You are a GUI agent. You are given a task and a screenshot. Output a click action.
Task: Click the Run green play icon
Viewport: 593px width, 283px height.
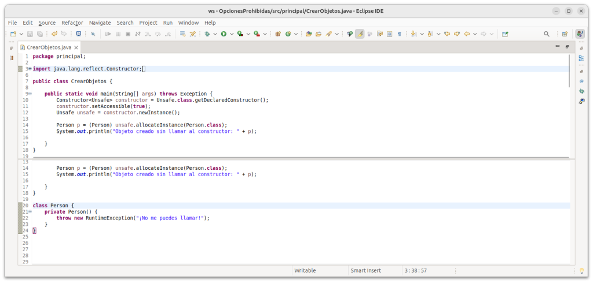coord(223,34)
